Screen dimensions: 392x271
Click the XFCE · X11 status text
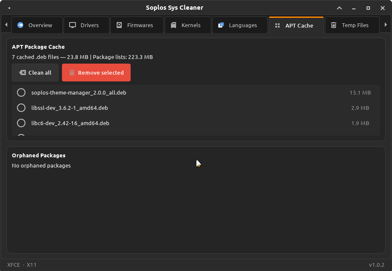point(22,265)
